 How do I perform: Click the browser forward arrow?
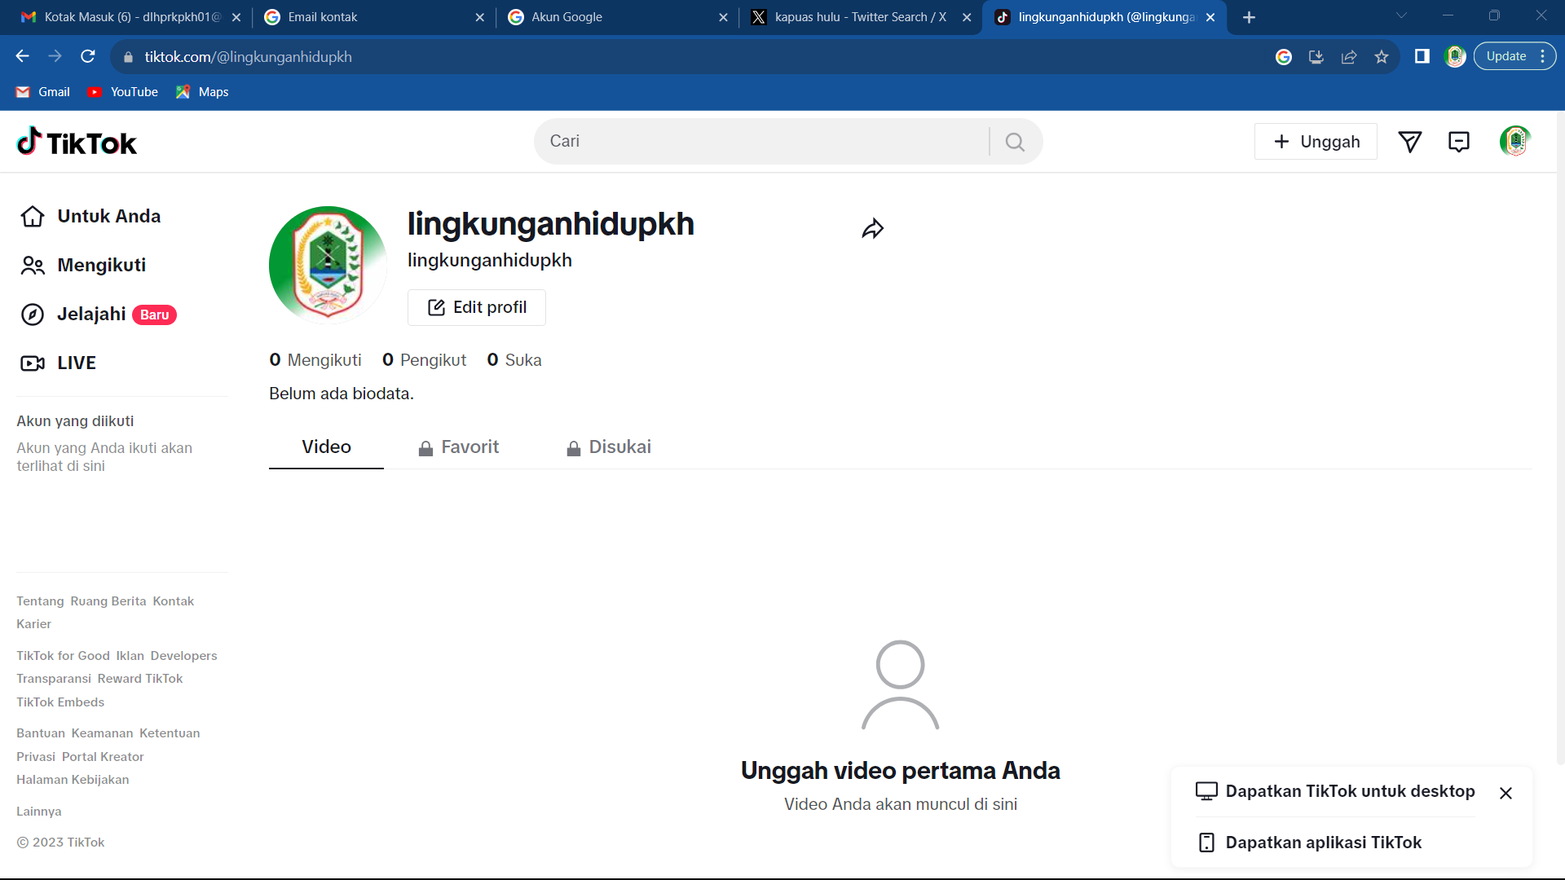tap(55, 56)
